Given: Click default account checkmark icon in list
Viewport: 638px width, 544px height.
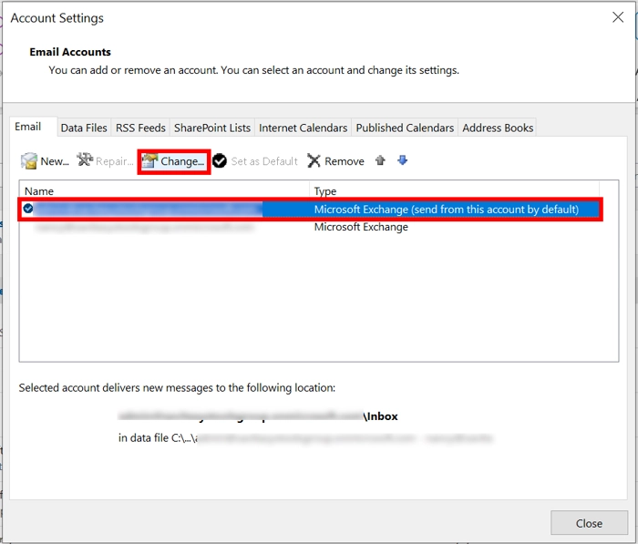Looking at the screenshot, I should pyautogui.click(x=28, y=210).
